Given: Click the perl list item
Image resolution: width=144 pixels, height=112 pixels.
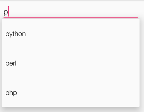Looking at the screenshot, I should tap(70, 63).
